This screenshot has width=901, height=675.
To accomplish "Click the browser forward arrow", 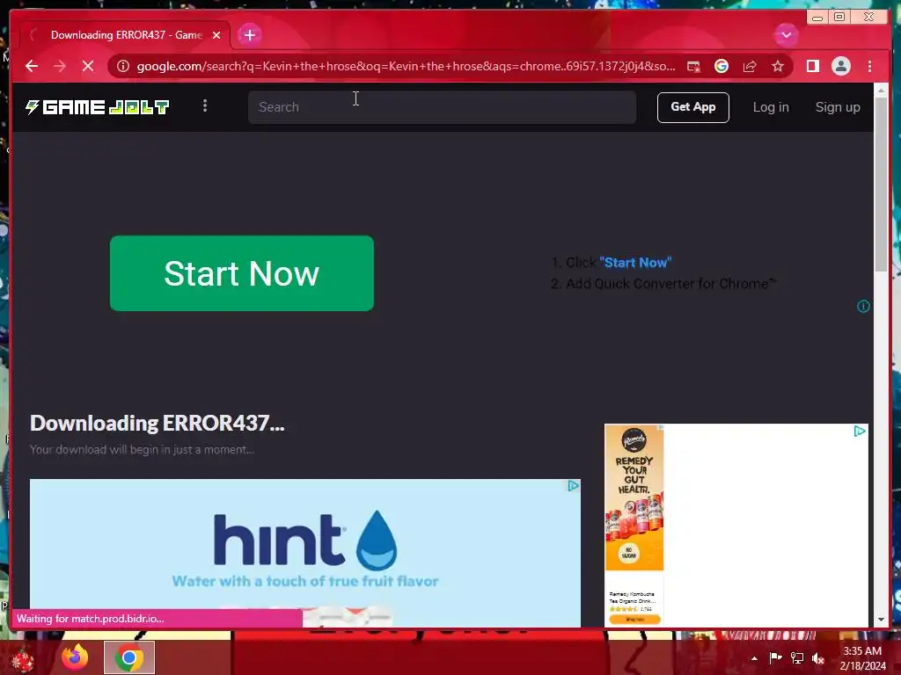I will (60, 66).
